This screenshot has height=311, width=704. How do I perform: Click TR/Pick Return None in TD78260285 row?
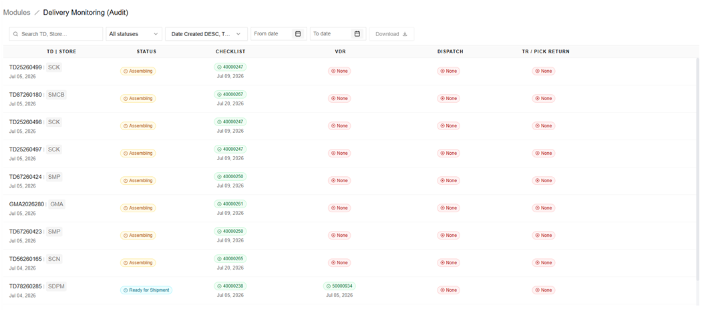(x=544, y=290)
